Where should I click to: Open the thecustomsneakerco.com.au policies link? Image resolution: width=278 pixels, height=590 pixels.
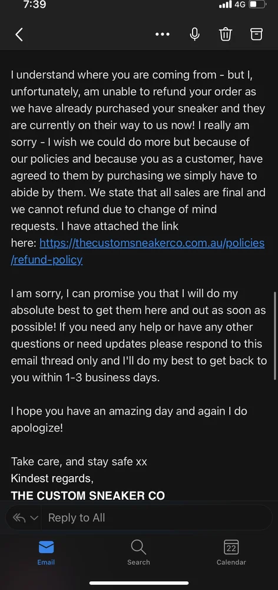(x=152, y=242)
